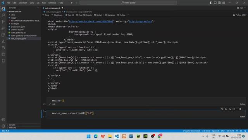Toggle primary side bar layout icon
Viewport: 248px width, 140px height.
pyautogui.click(x=211, y=3)
